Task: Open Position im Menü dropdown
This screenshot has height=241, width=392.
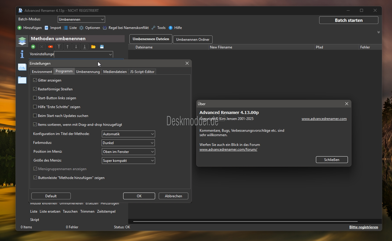Action: coord(128,152)
